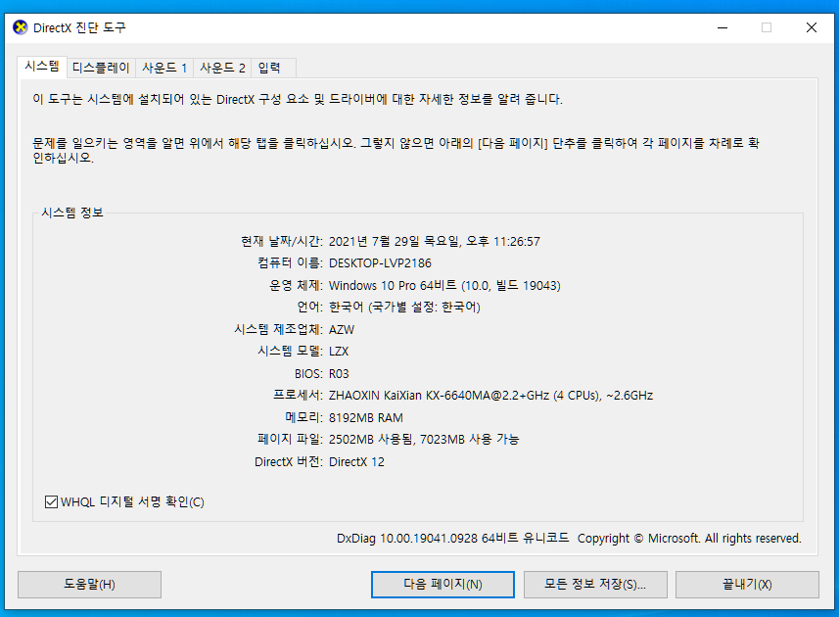Viewport: 839px width, 617px height.
Task: Click the 현재 날짜/시간: field label
Action: [x=281, y=241]
